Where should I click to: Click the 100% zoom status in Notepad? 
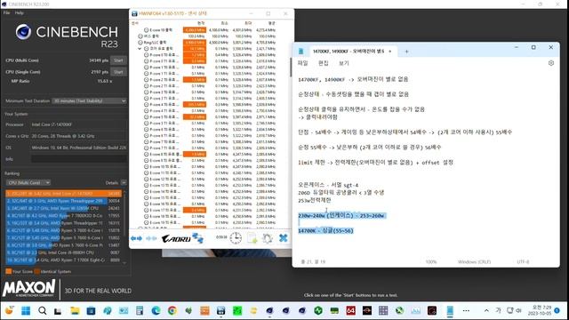point(430,261)
